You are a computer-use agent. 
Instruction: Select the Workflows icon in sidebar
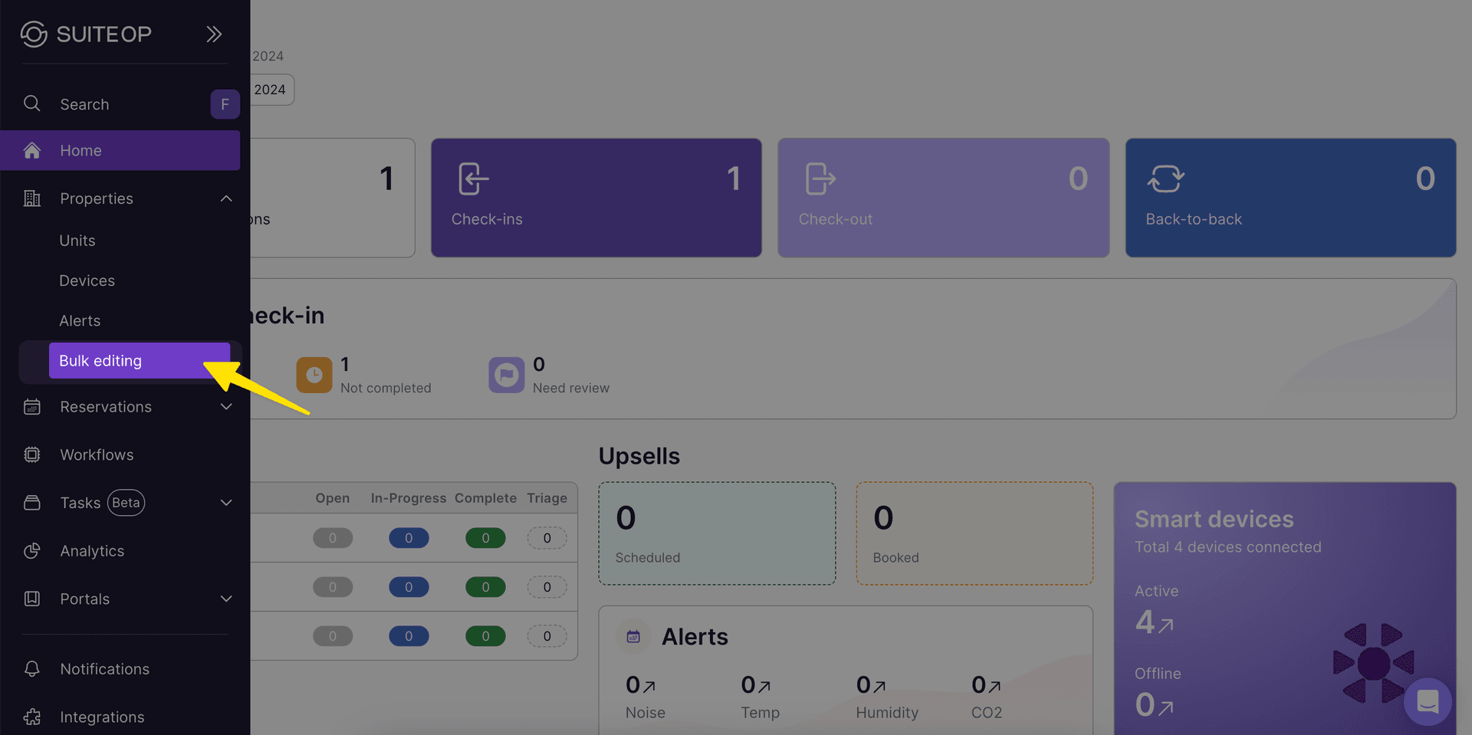pos(31,454)
